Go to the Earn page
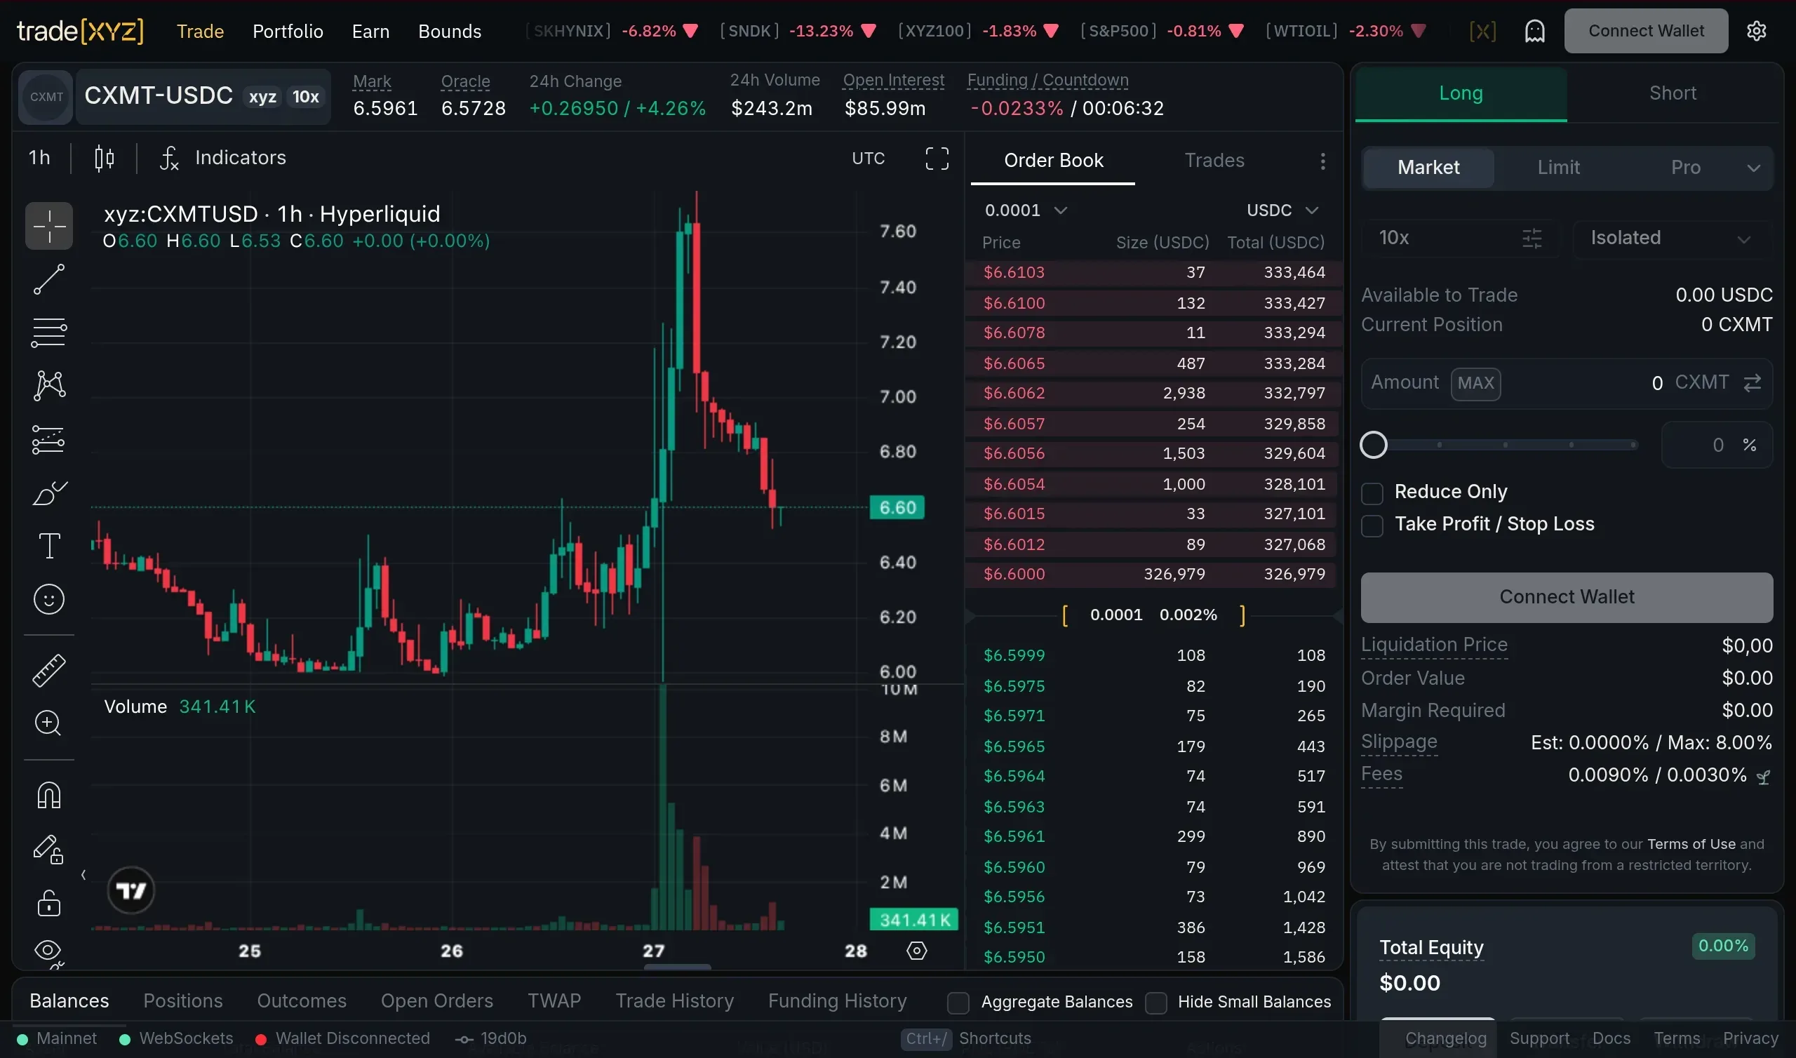The width and height of the screenshot is (1796, 1058). click(x=370, y=32)
